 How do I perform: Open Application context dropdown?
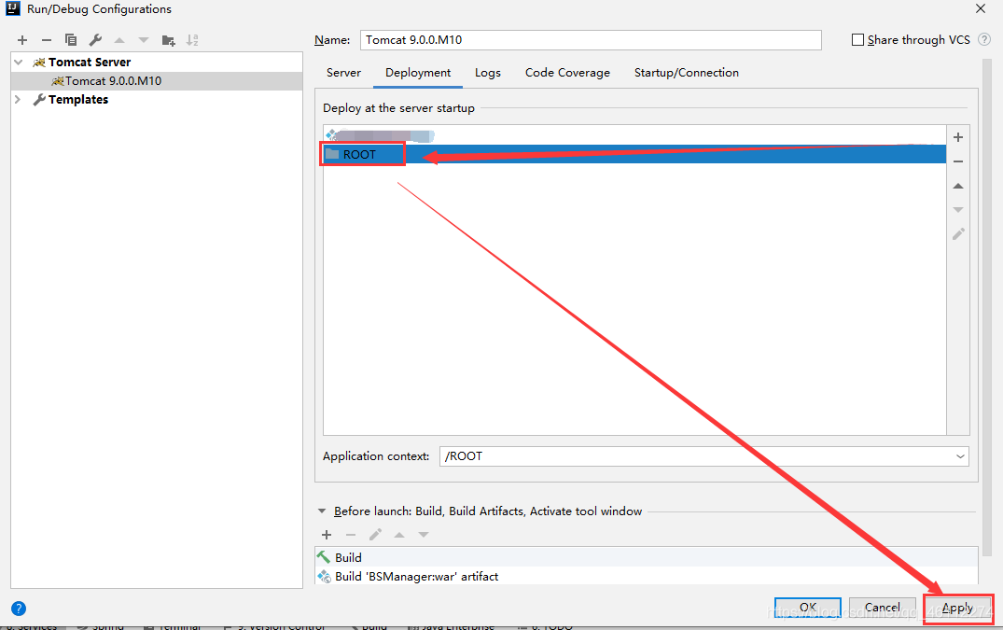960,456
